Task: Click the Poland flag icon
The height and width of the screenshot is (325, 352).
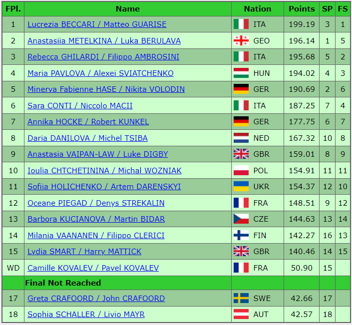Action: click(x=241, y=171)
